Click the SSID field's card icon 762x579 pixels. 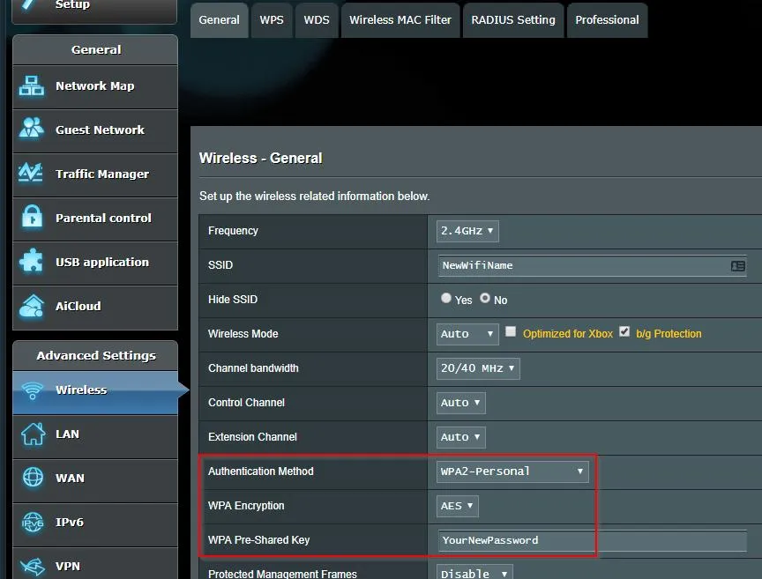(x=737, y=265)
